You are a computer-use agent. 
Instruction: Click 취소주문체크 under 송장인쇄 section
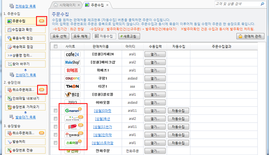(25, 90)
